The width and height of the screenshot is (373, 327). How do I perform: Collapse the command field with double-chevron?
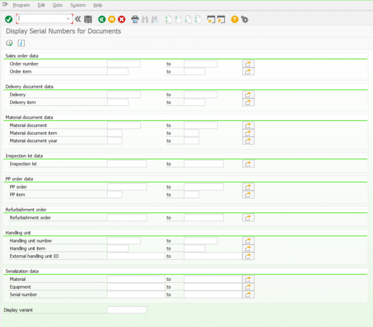tap(78, 19)
